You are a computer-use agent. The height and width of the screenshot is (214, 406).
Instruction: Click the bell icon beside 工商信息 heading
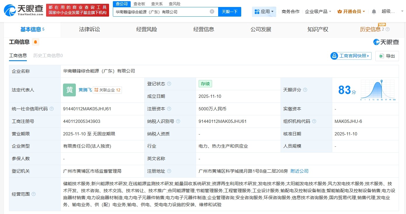click(35, 42)
